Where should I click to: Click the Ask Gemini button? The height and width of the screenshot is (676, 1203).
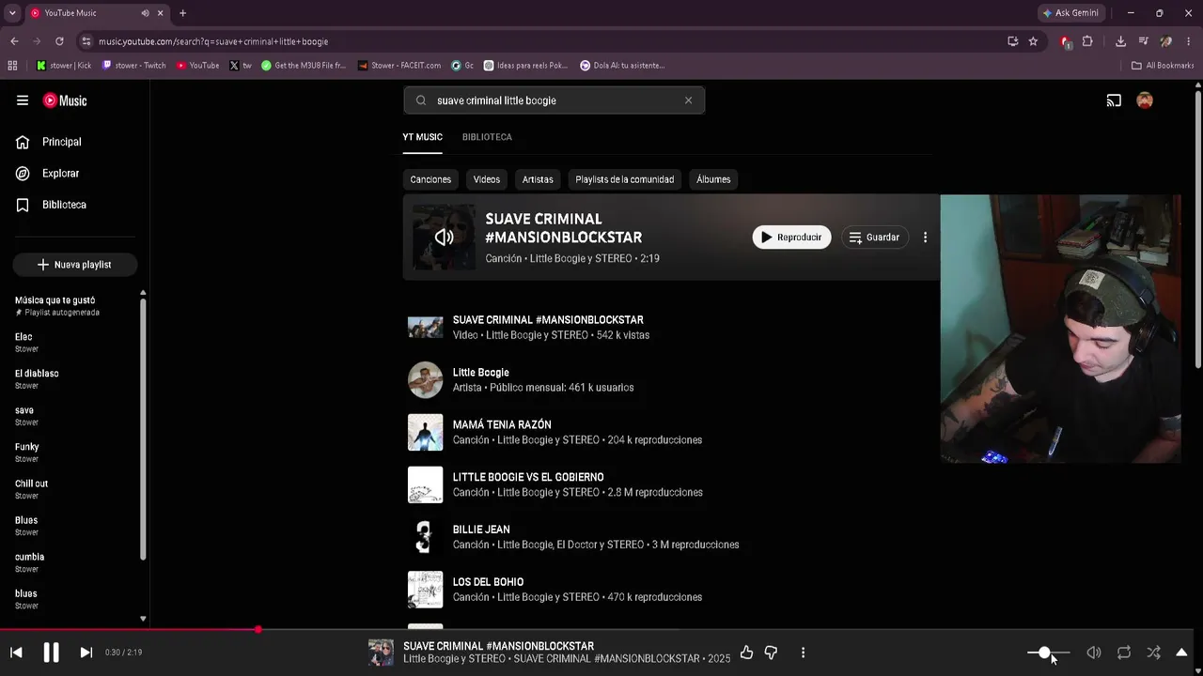pyautogui.click(x=1070, y=13)
